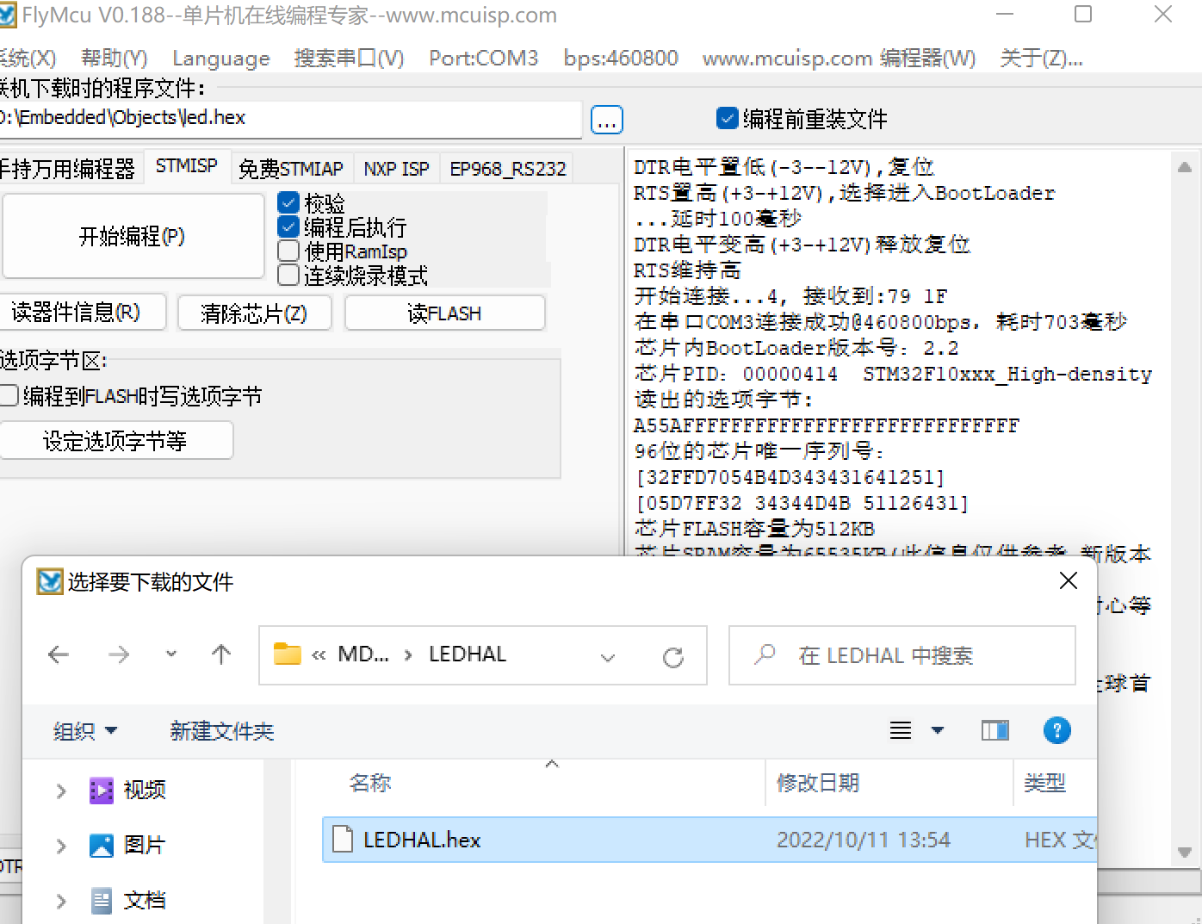The image size is (1202, 924).
Task: Click 设定选项字节等 button
Action: [x=115, y=441]
